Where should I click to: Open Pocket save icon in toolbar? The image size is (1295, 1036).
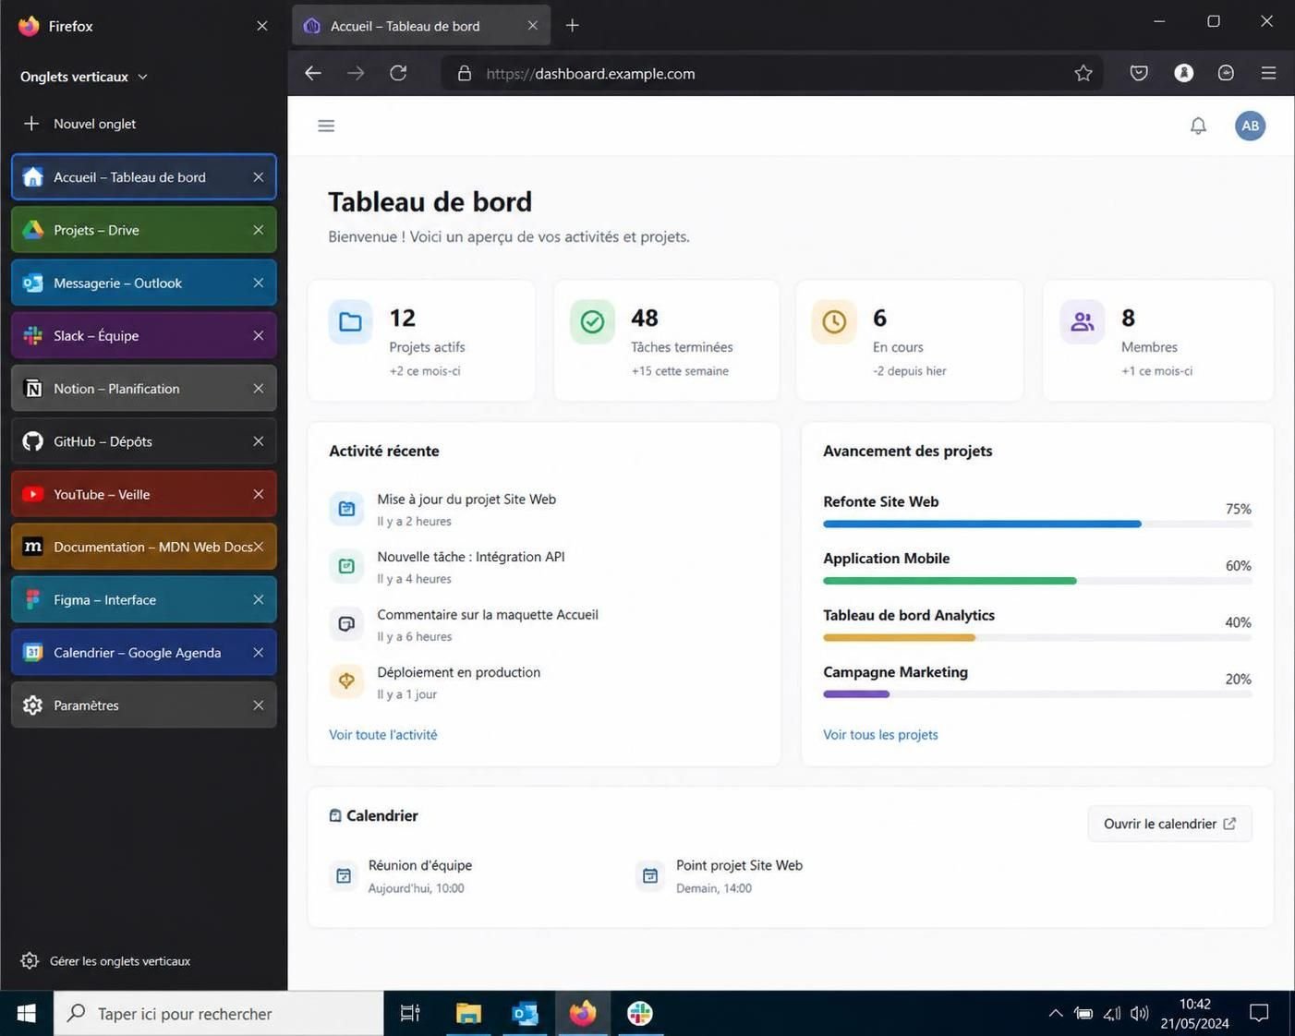point(1139,73)
